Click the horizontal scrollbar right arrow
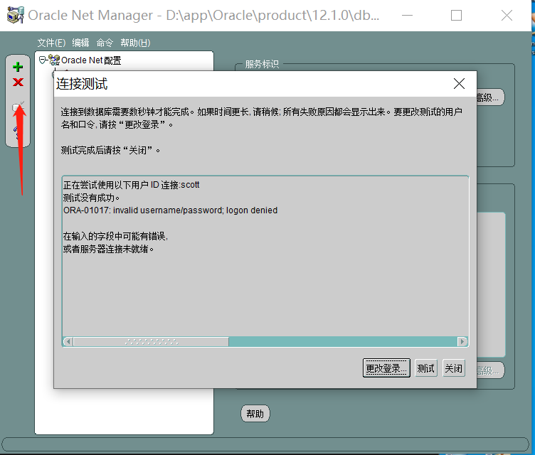Screen dimensions: 535x455 tap(462, 341)
